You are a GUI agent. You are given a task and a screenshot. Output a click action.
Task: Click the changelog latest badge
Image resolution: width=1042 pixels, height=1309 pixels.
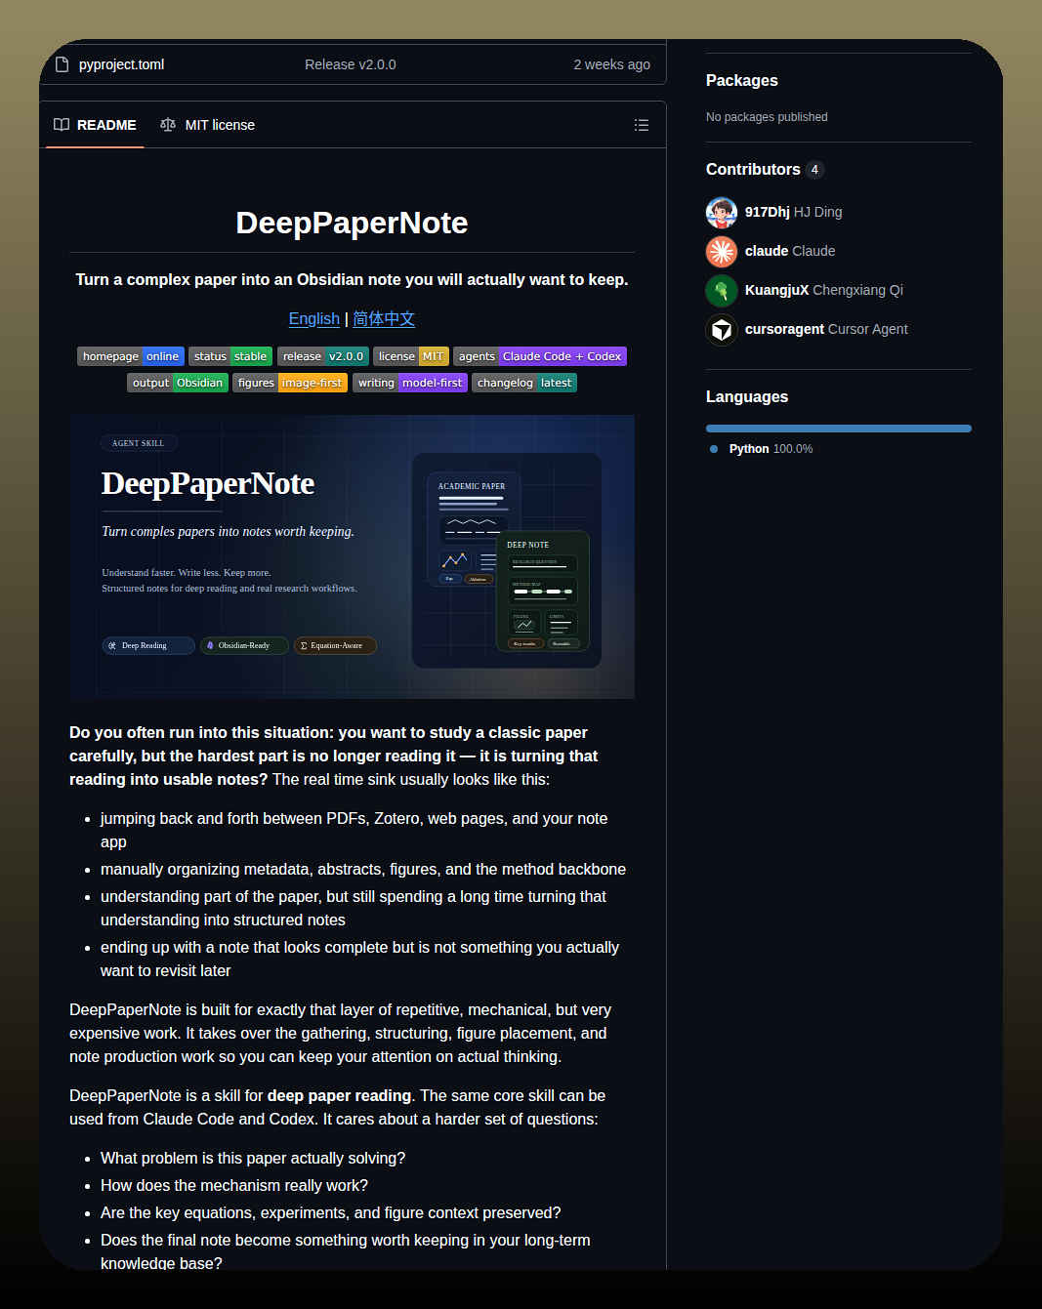tap(524, 383)
